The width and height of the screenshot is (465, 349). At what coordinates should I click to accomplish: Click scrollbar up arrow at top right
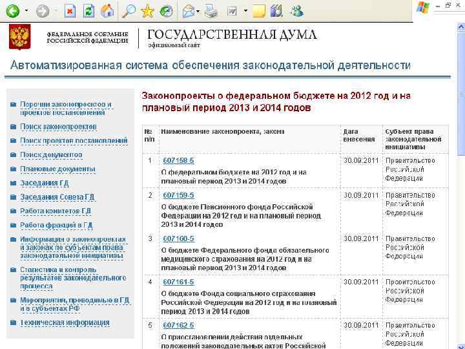point(461,27)
